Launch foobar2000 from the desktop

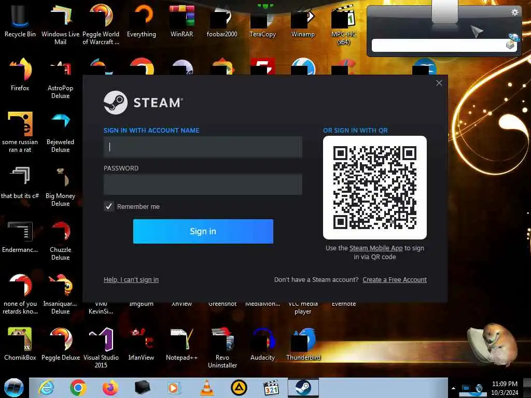coord(222,20)
